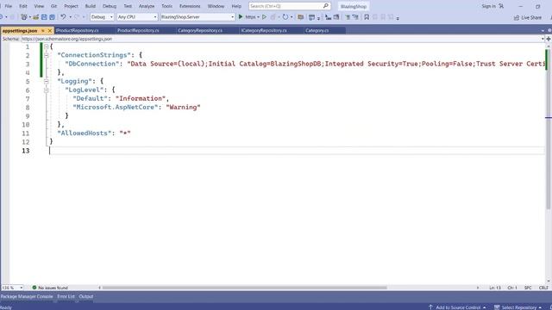The width and height of the screenshot is (552, 310).
Task: Click the Find in Files toolbar icon
Action: coord(301,17)
